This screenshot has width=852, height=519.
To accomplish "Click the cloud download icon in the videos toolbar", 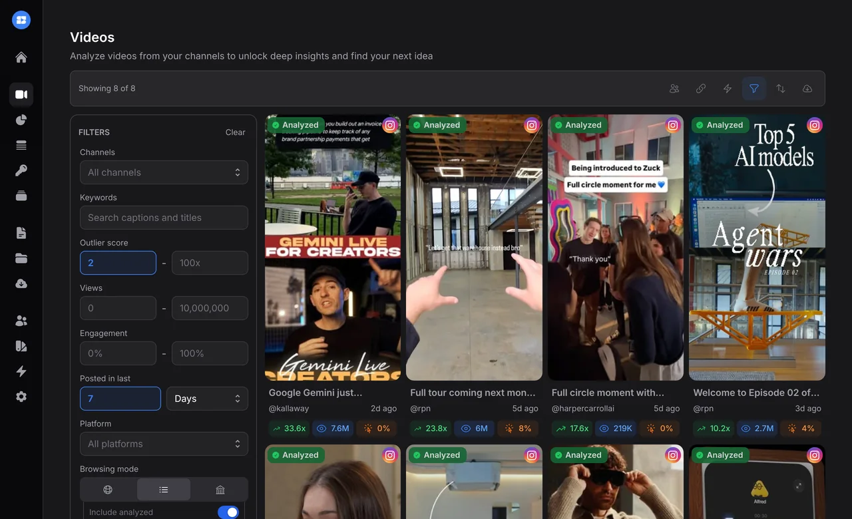I will [x=807, y=88].
